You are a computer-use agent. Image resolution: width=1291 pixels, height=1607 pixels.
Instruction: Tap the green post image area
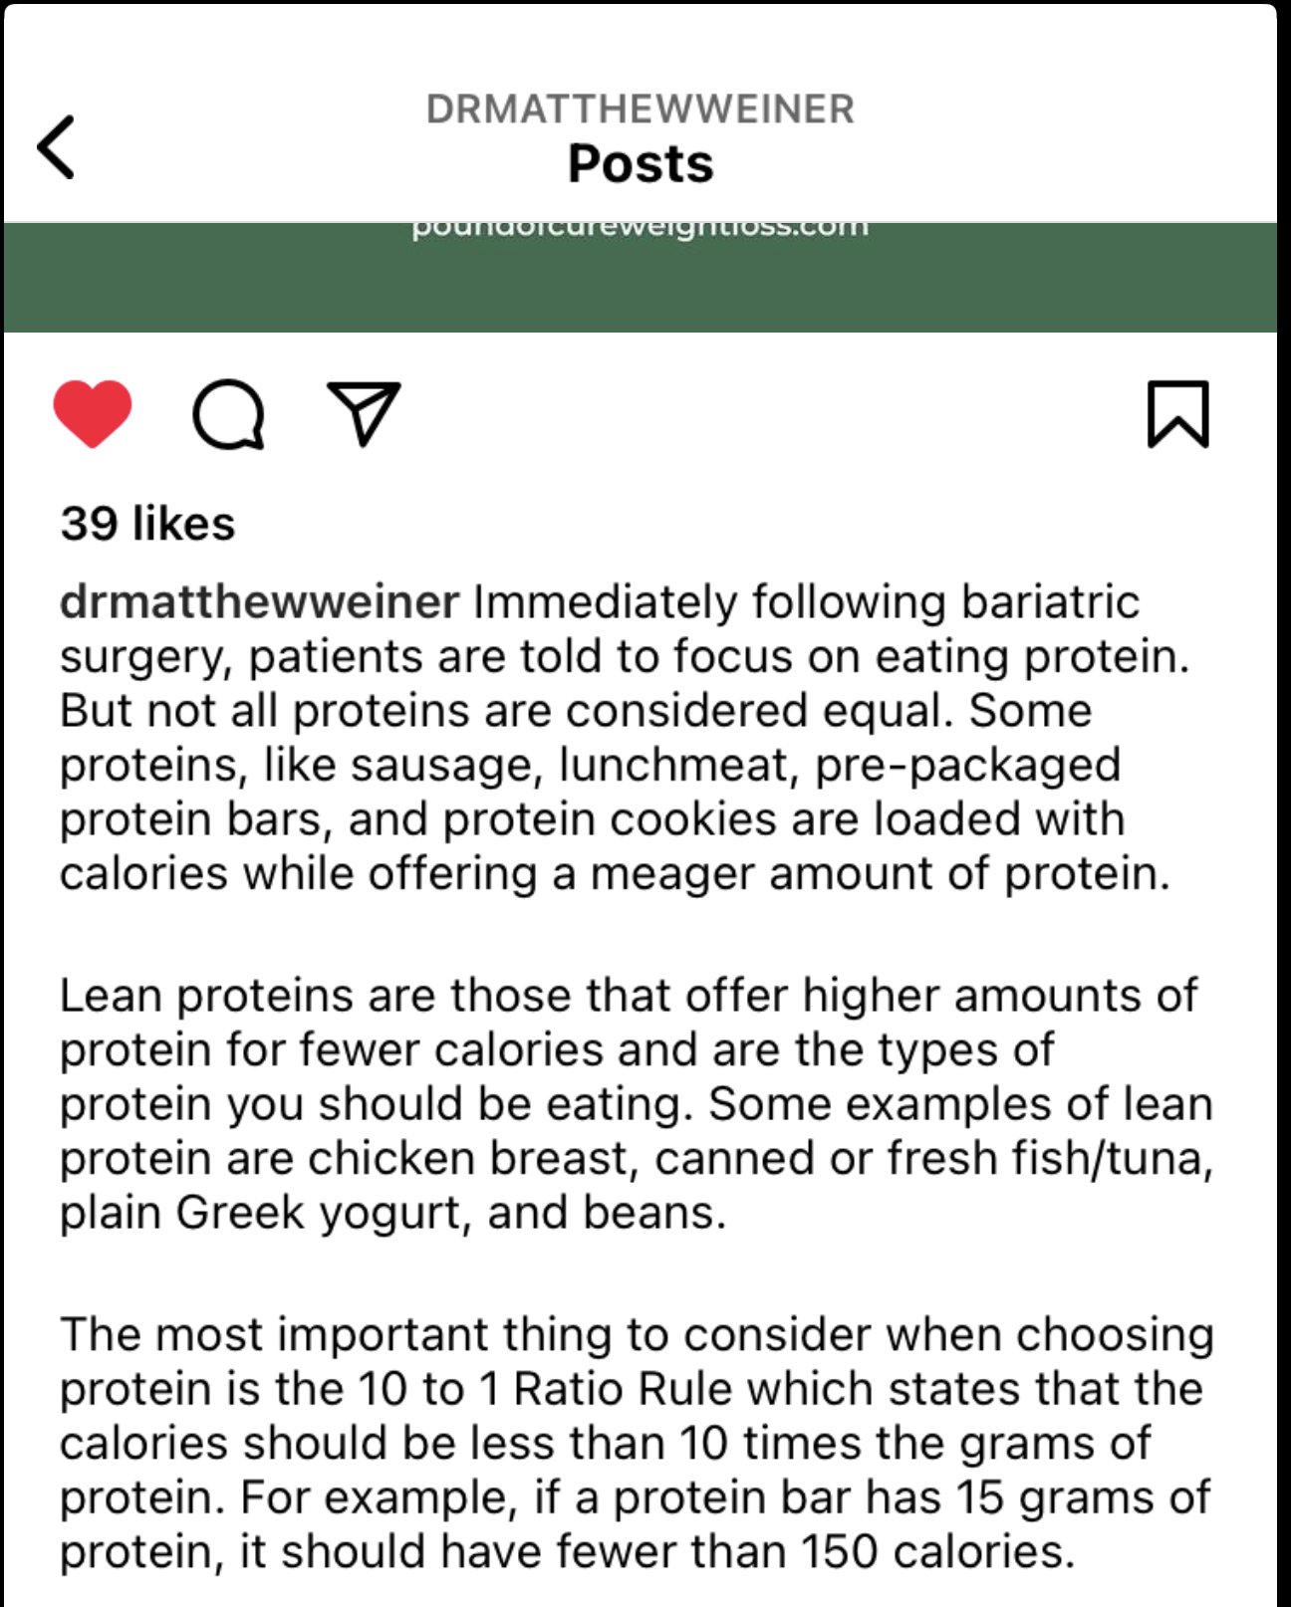641,278
